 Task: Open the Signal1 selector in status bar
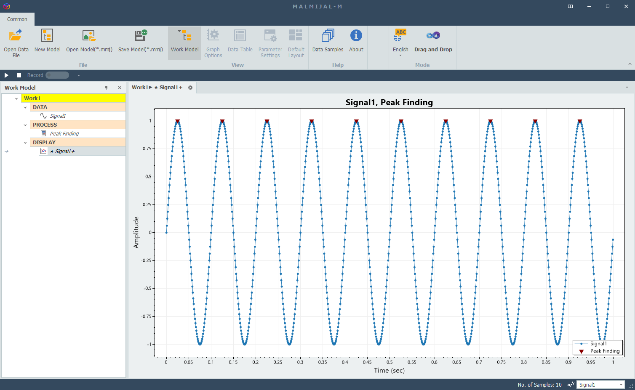pos(600,385)
